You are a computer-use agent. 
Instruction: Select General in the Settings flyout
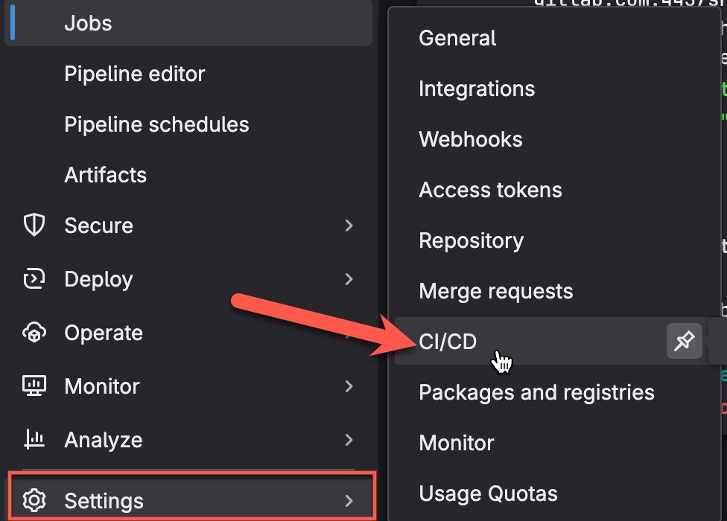pos(457,38)
